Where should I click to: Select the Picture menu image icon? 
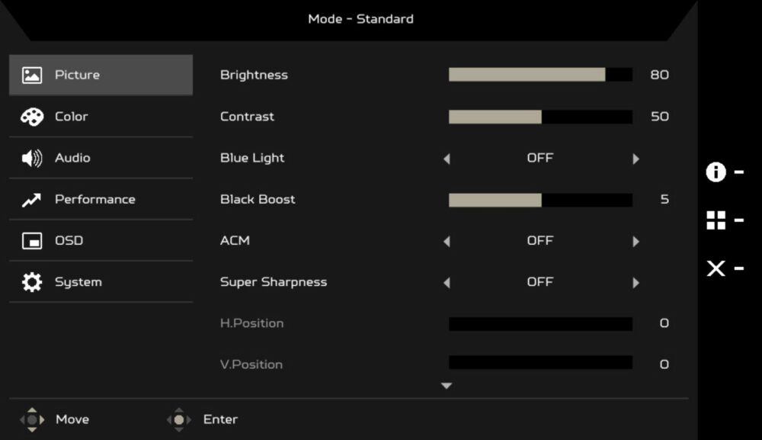pos(31,75)
